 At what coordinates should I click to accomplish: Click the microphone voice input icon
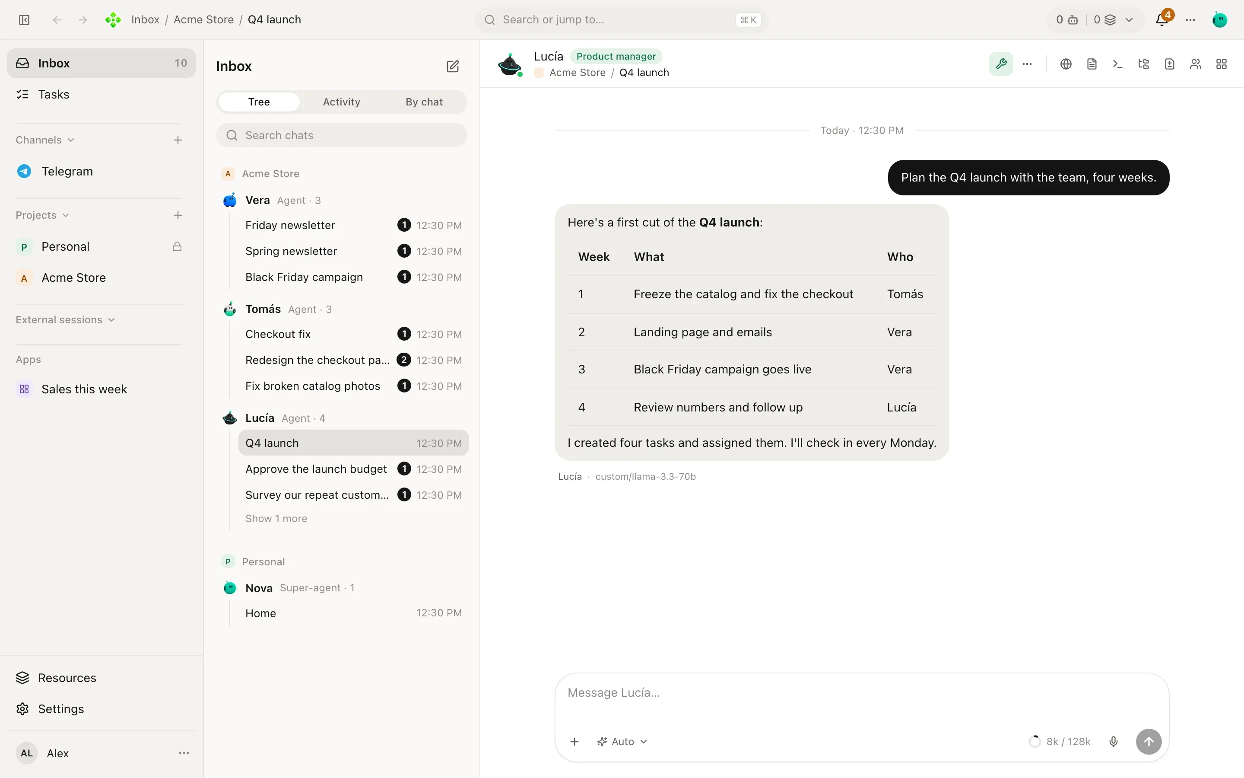1114,741
